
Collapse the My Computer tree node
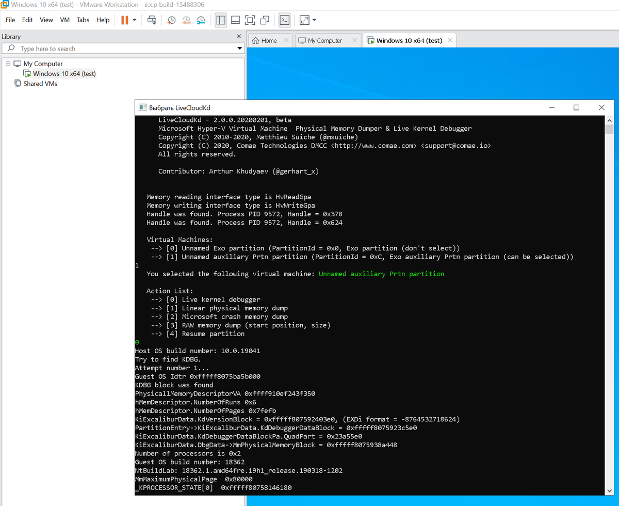click(8, 64)
